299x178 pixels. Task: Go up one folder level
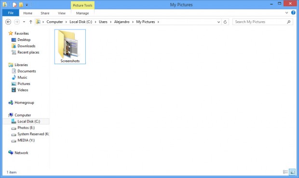[30, 22]
